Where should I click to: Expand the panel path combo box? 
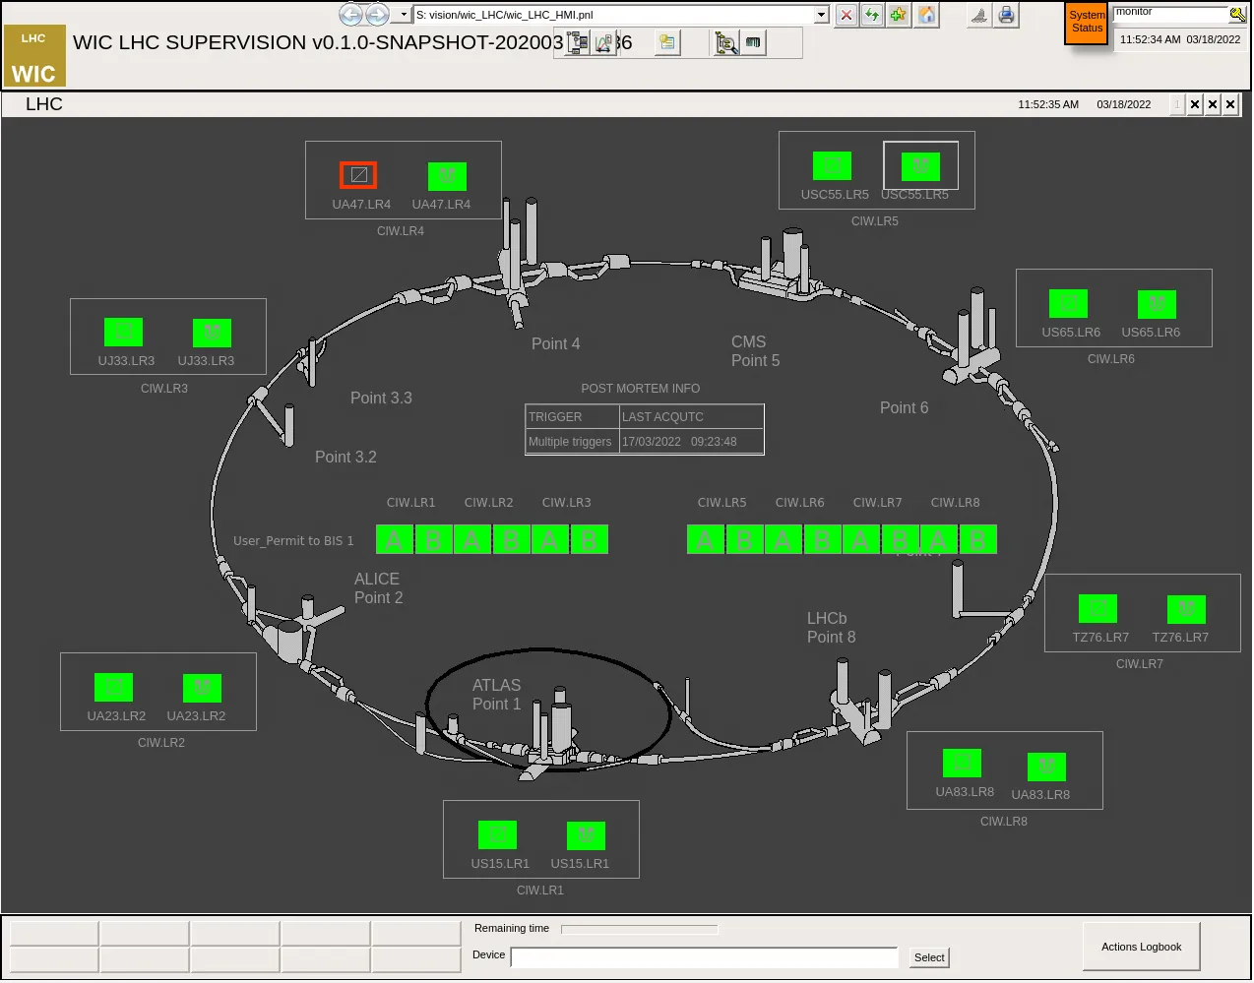tap(822, 15)
